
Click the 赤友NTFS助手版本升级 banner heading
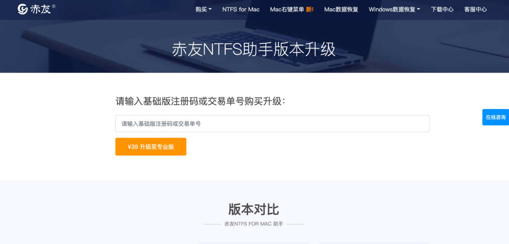click(254, 49)
